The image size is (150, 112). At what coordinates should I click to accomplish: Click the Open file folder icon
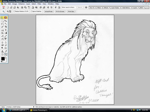(11, 7)
